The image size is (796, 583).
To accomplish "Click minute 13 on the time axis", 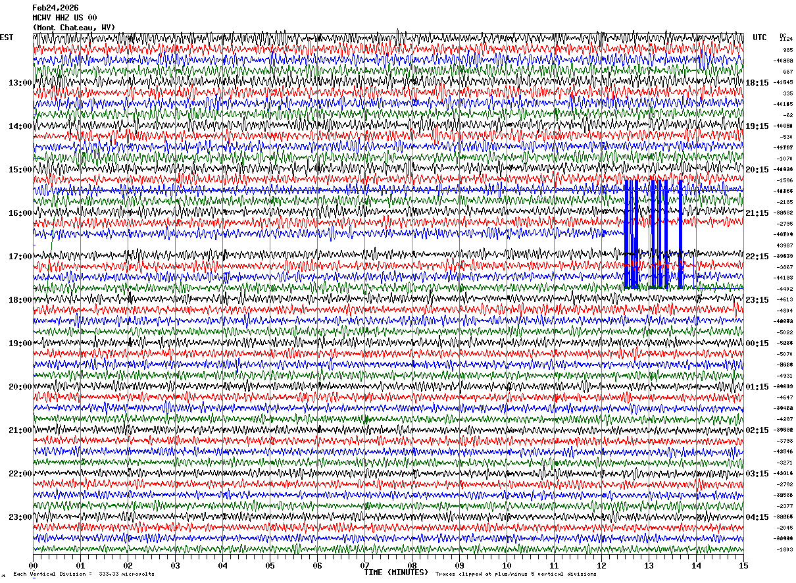I will (649, 565).
